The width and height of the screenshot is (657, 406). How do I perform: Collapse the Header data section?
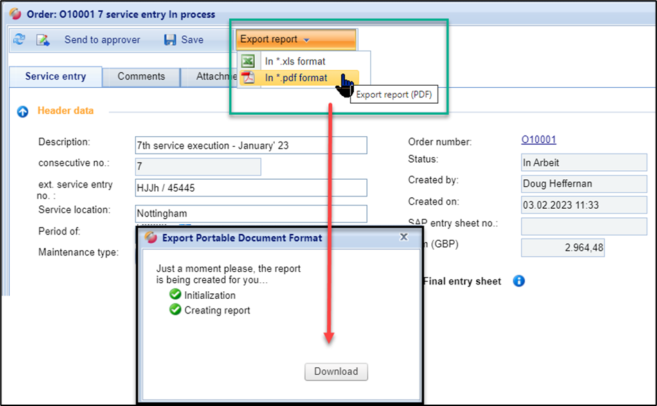click(x=23, y=111)
